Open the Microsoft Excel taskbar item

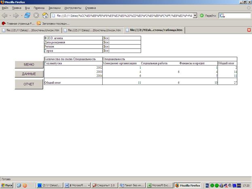[x=159, y=185]
